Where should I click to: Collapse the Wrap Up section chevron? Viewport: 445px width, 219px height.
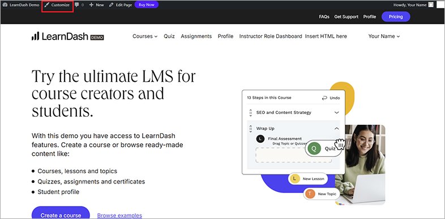tap(337, 129)
